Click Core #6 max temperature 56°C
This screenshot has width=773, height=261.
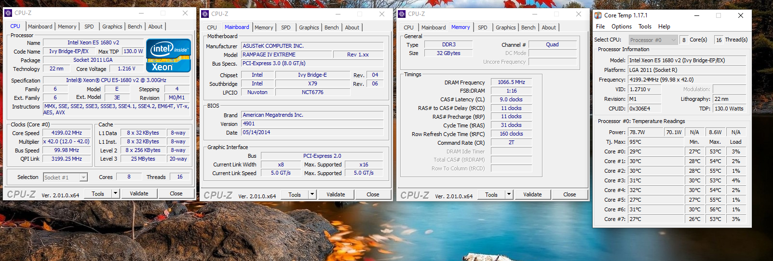coord(715,209)
